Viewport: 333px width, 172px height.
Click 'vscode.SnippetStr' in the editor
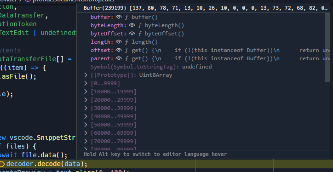(x=43, y=138)
